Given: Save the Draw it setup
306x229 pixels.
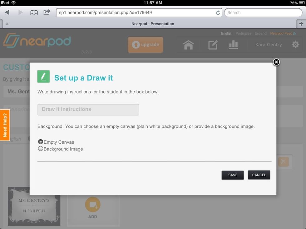Looking at the screenshot, I should tap(232, 175).
